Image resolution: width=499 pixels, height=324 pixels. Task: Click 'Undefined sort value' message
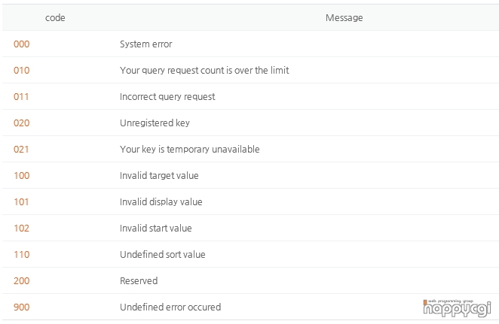pyautogui.click(x=163, y=255)
